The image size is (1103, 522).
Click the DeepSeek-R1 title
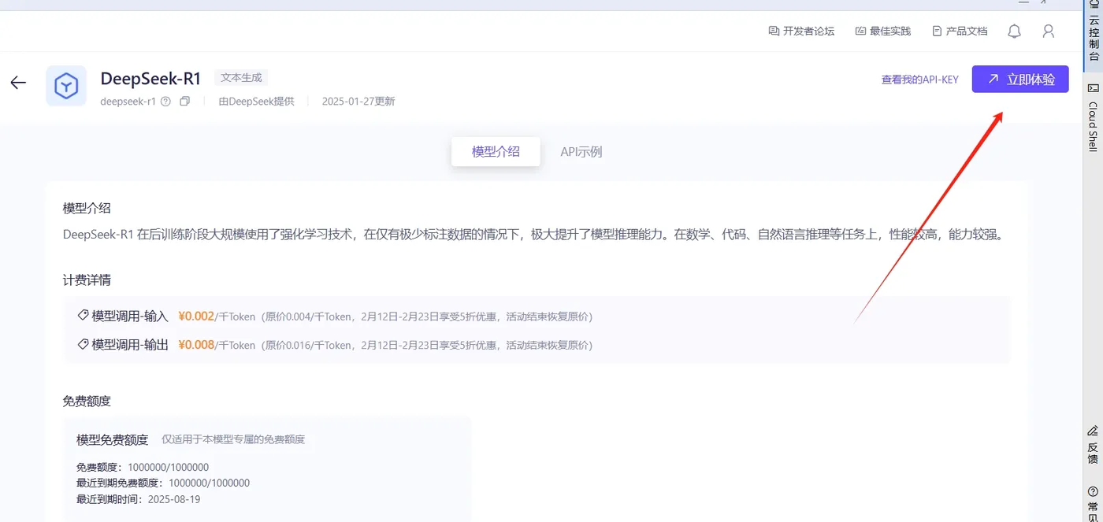(151, 78)
